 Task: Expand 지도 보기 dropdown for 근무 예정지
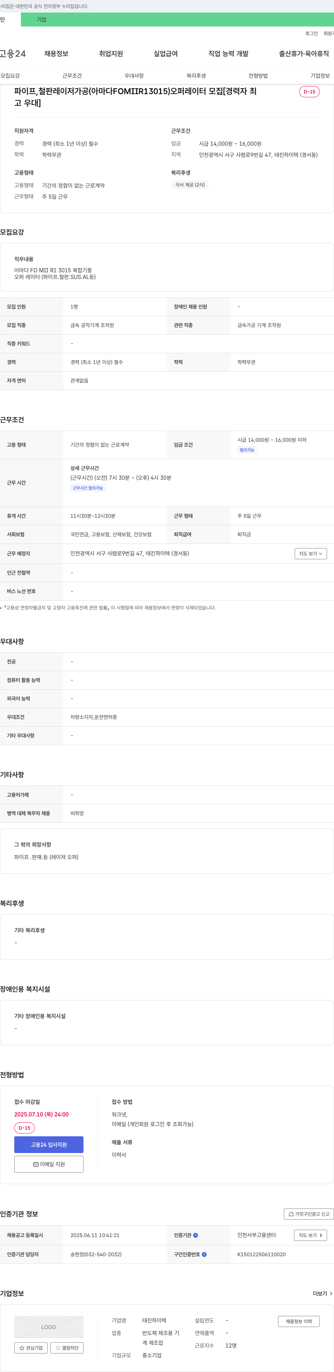point(311,553)
